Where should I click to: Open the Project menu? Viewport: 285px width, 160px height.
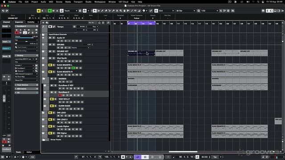35,2
